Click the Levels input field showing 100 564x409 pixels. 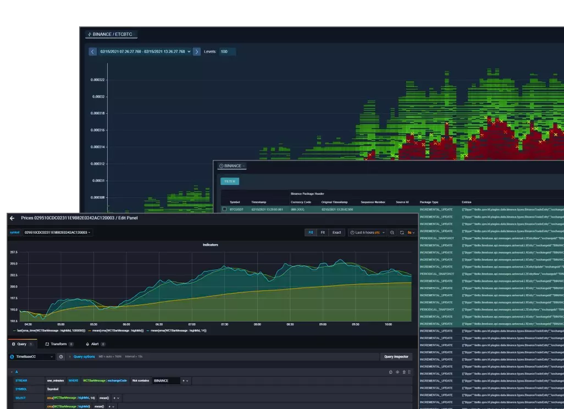[x=228, y=52]
